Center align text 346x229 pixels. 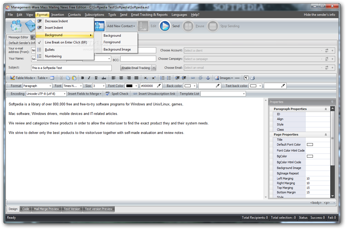pos(121,78)
